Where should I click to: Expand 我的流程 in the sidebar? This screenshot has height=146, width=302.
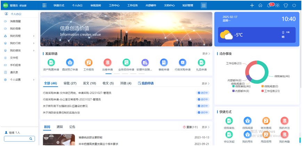pos(19,36)
